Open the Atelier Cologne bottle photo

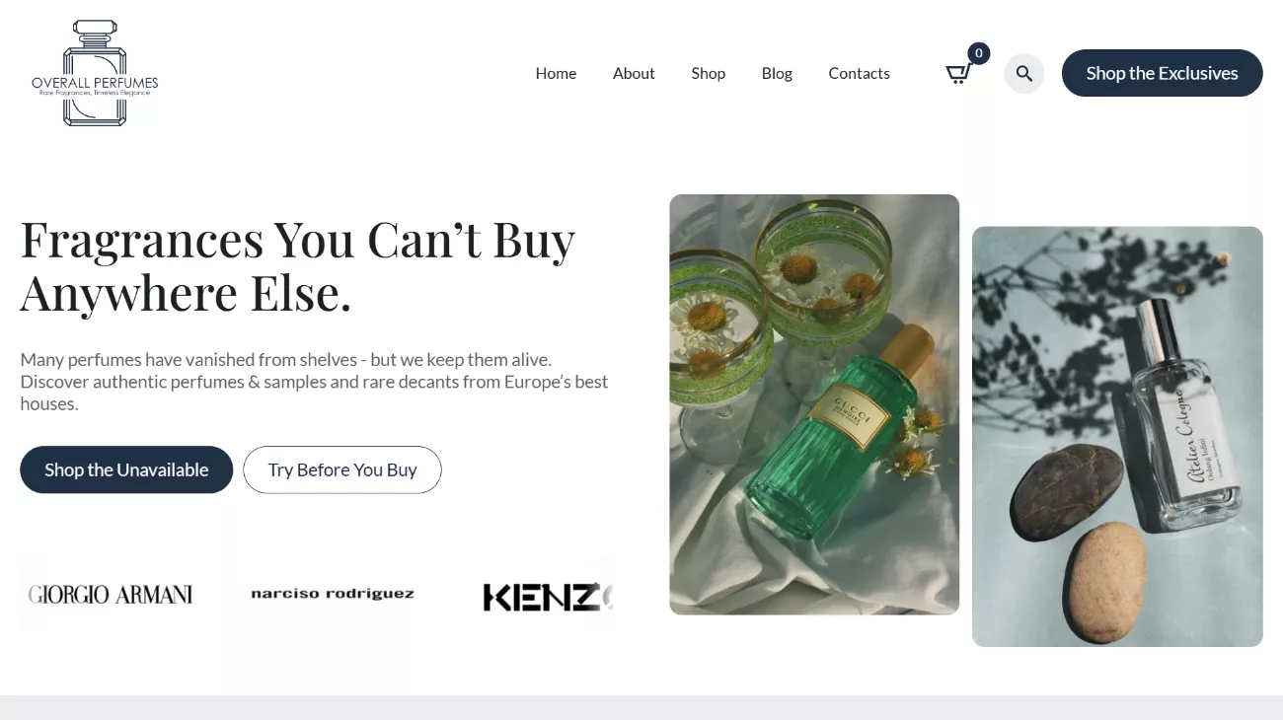point(1117,437)
